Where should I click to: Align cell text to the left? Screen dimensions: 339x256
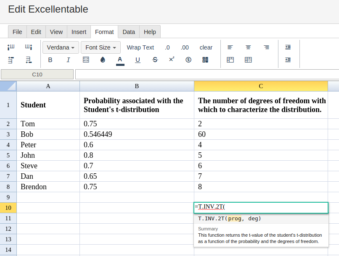pyautogui.click(x=230, y=47)
